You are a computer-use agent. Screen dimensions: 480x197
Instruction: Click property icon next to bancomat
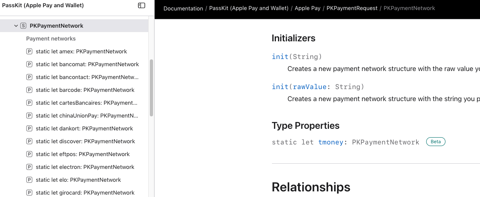tap(29, 64)
